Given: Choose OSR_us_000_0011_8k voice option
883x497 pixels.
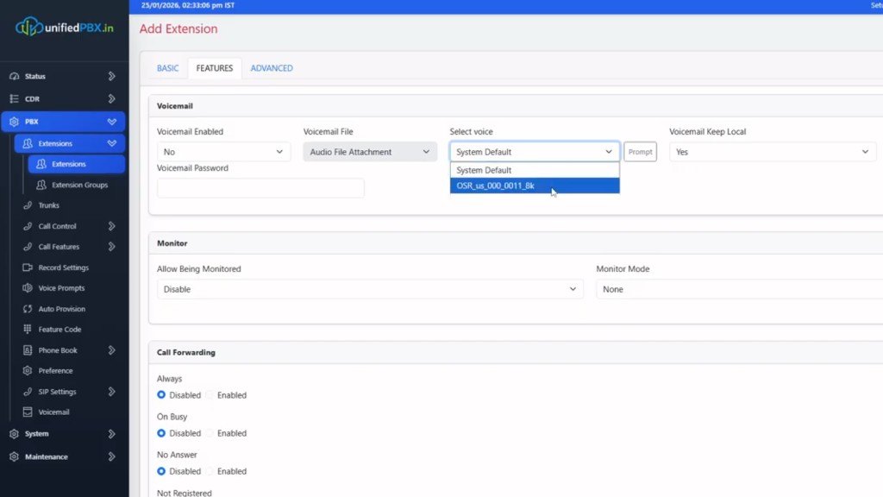Looking at the screenshot, I should click(x=535, y=186).
